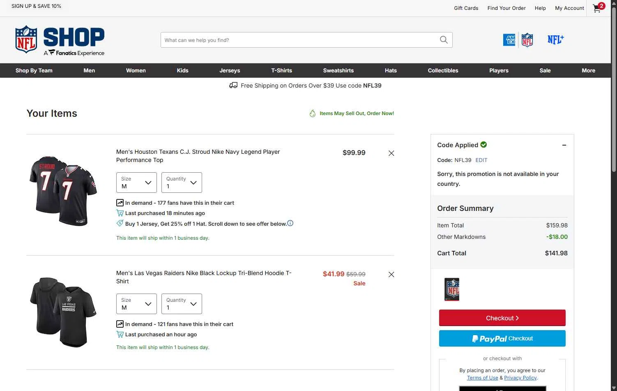This screenshot has width=617, height=391.
Task: Open the shopping cart icon
Action: tap(598, 8)
